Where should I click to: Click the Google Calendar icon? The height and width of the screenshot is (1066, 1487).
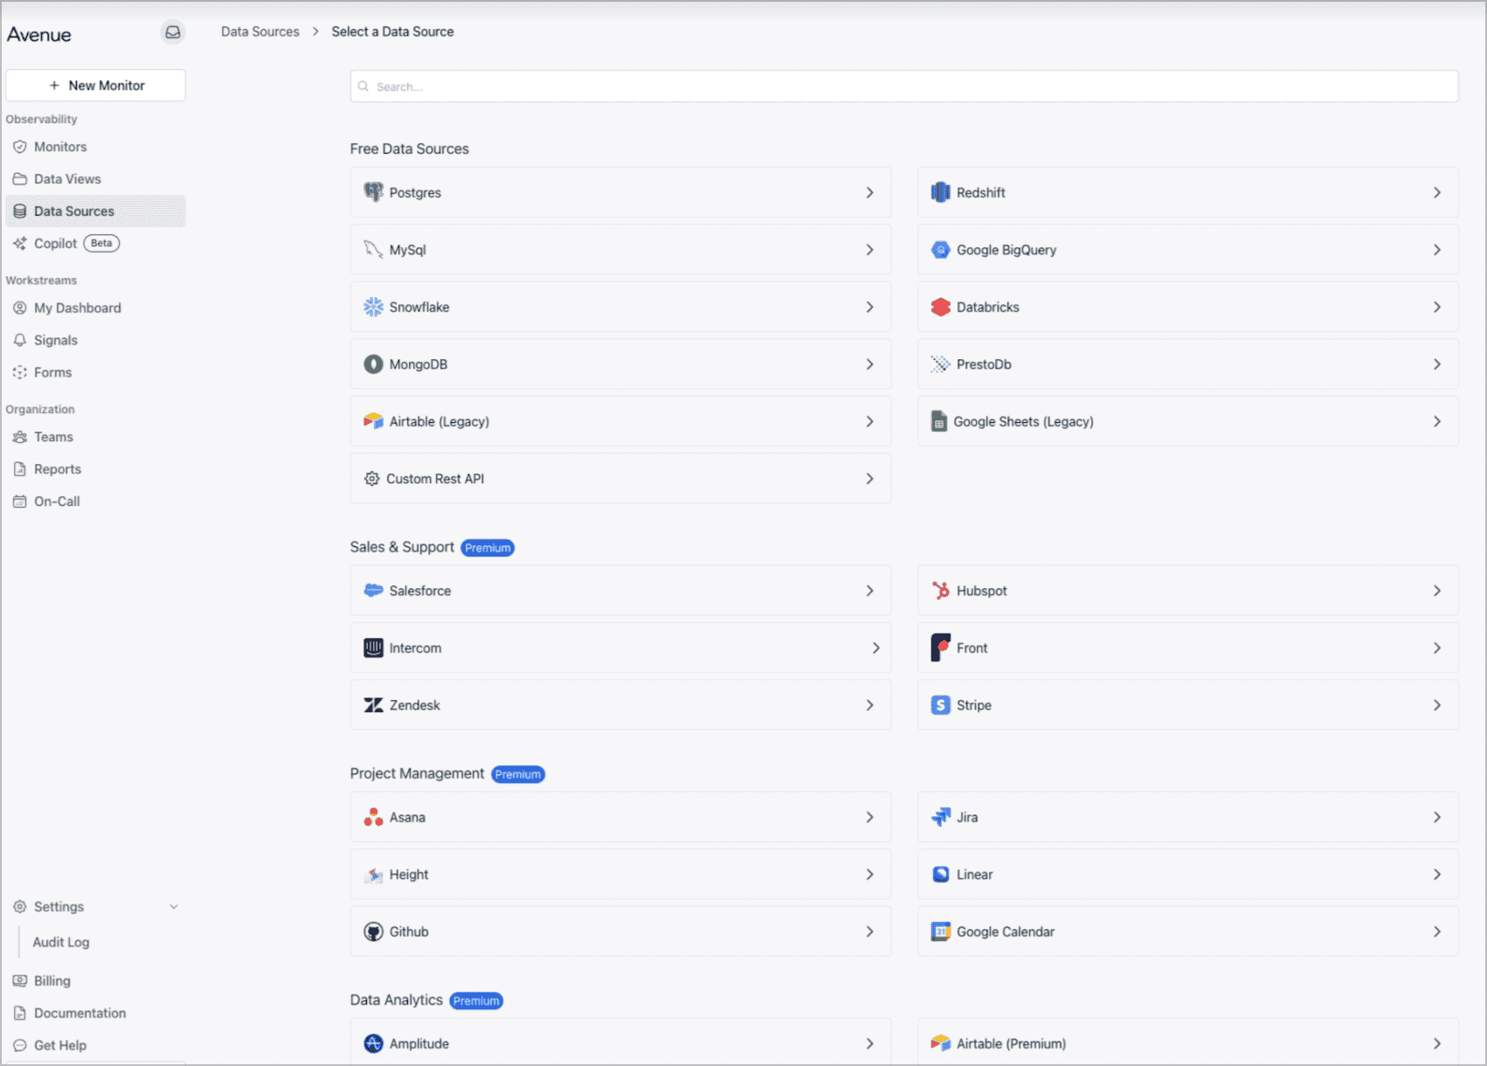[940, 931]
